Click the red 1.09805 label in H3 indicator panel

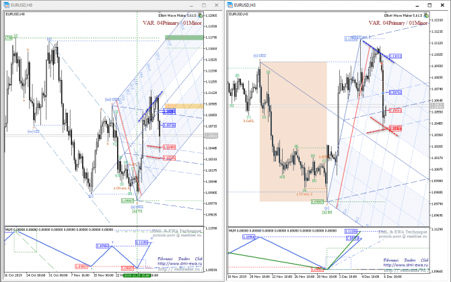[x=318, y=270]
